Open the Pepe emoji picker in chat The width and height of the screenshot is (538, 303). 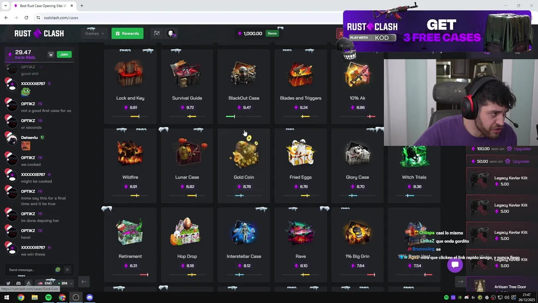(58, 270)
